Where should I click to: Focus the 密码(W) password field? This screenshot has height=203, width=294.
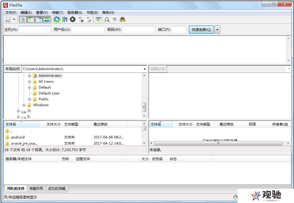(x=139, y=29)
